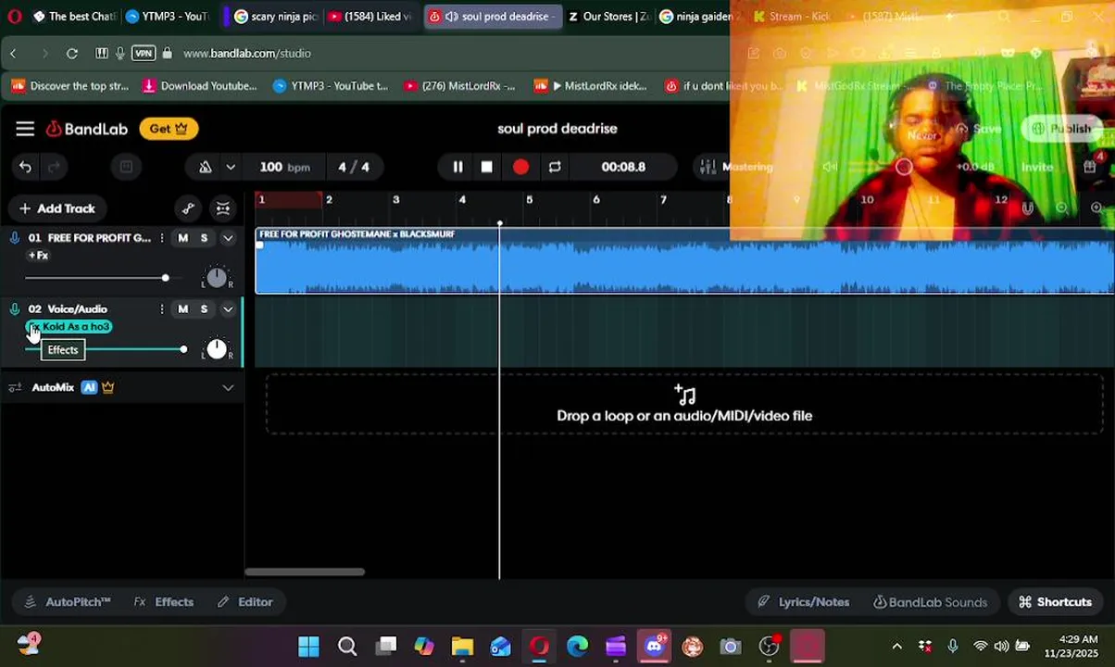Solo track 01 FREE FOR PROFIT

[204, 238]
